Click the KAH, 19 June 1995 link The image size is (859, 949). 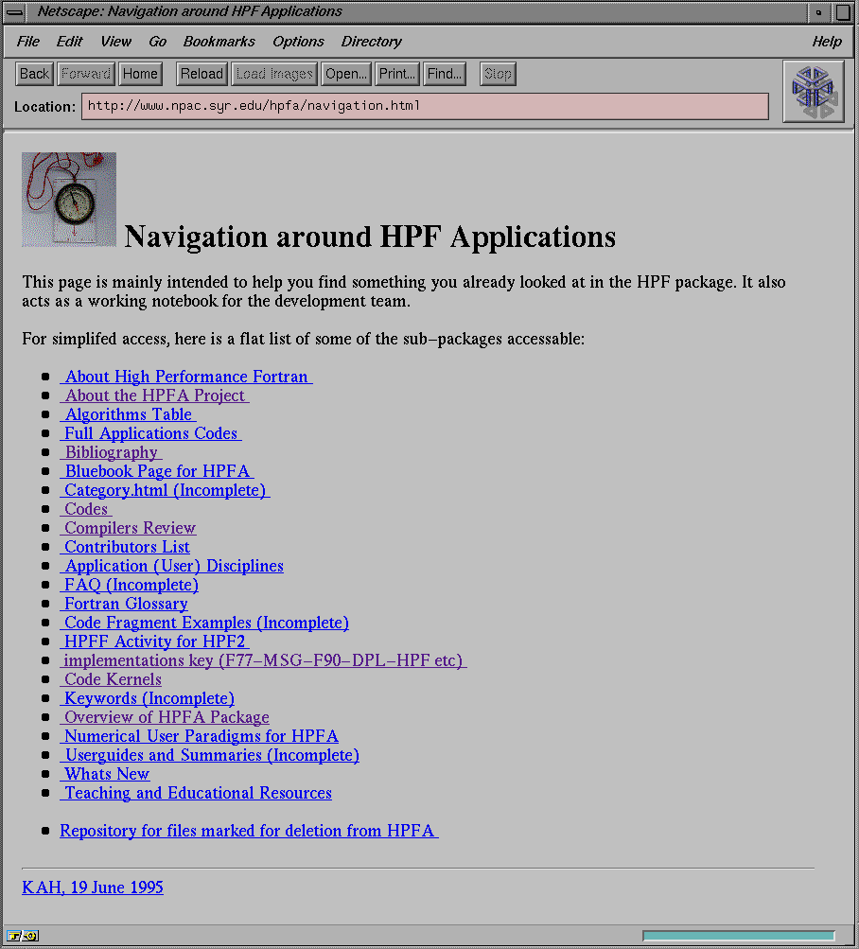(x=93, y=887)
